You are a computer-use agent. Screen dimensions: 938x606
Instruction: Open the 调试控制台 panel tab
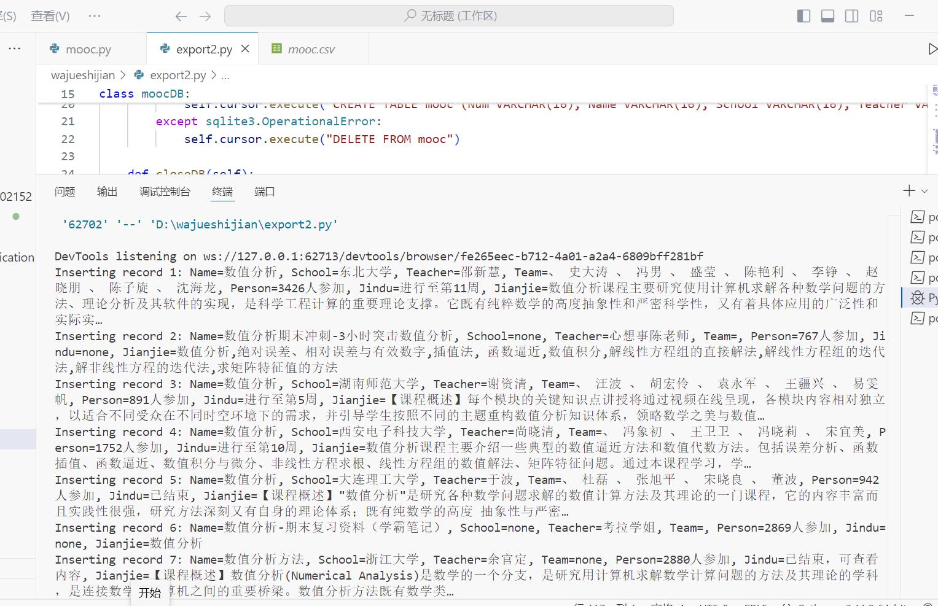pyautogui.click(x=165, y=192)
